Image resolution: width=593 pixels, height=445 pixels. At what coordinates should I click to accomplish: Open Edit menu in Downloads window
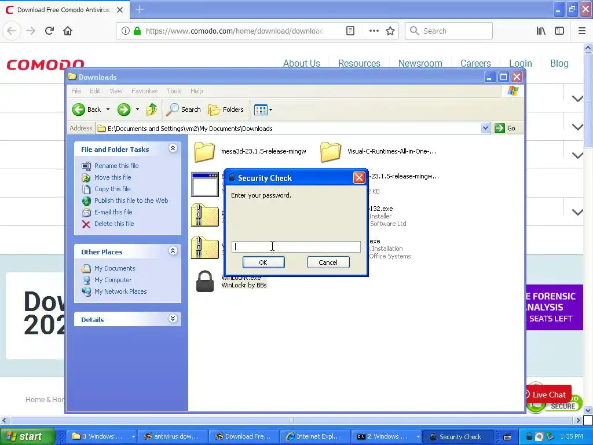[95, 91]
